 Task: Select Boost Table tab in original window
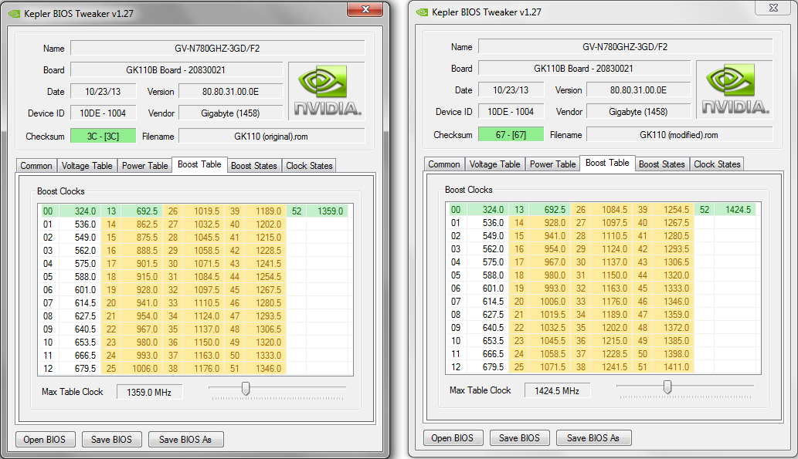pyautogui.click(x=199, y=164)
